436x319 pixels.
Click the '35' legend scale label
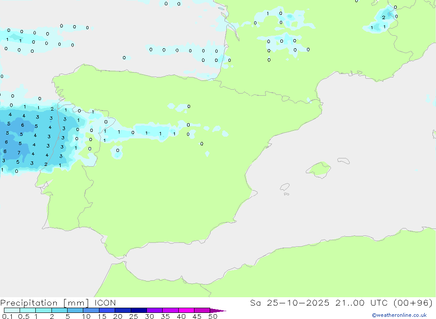coord(165,316)
